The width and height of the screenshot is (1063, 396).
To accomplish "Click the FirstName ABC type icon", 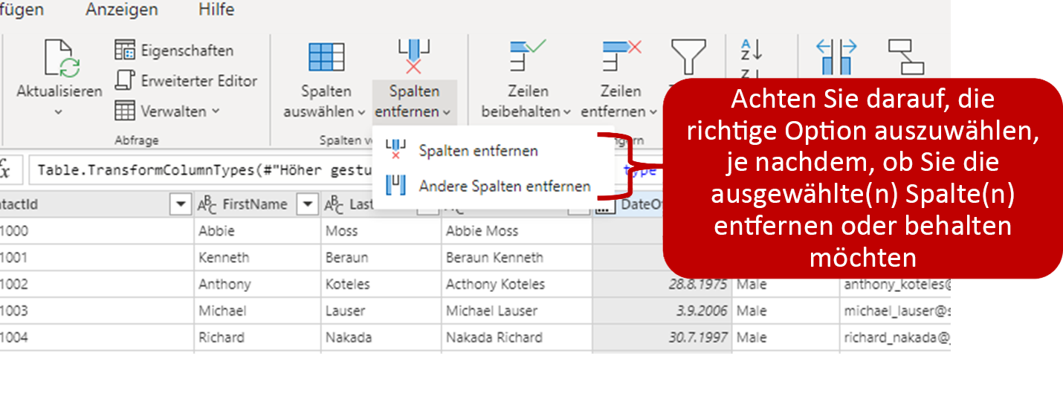I will point(207,204).
